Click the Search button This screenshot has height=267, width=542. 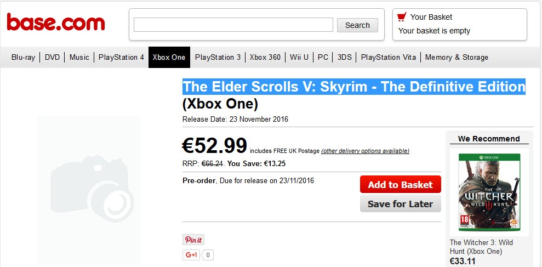click(357, 25)
